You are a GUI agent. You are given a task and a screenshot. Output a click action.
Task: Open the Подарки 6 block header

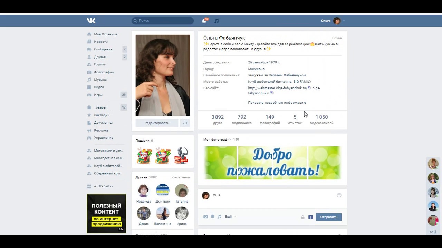(144, 141)
